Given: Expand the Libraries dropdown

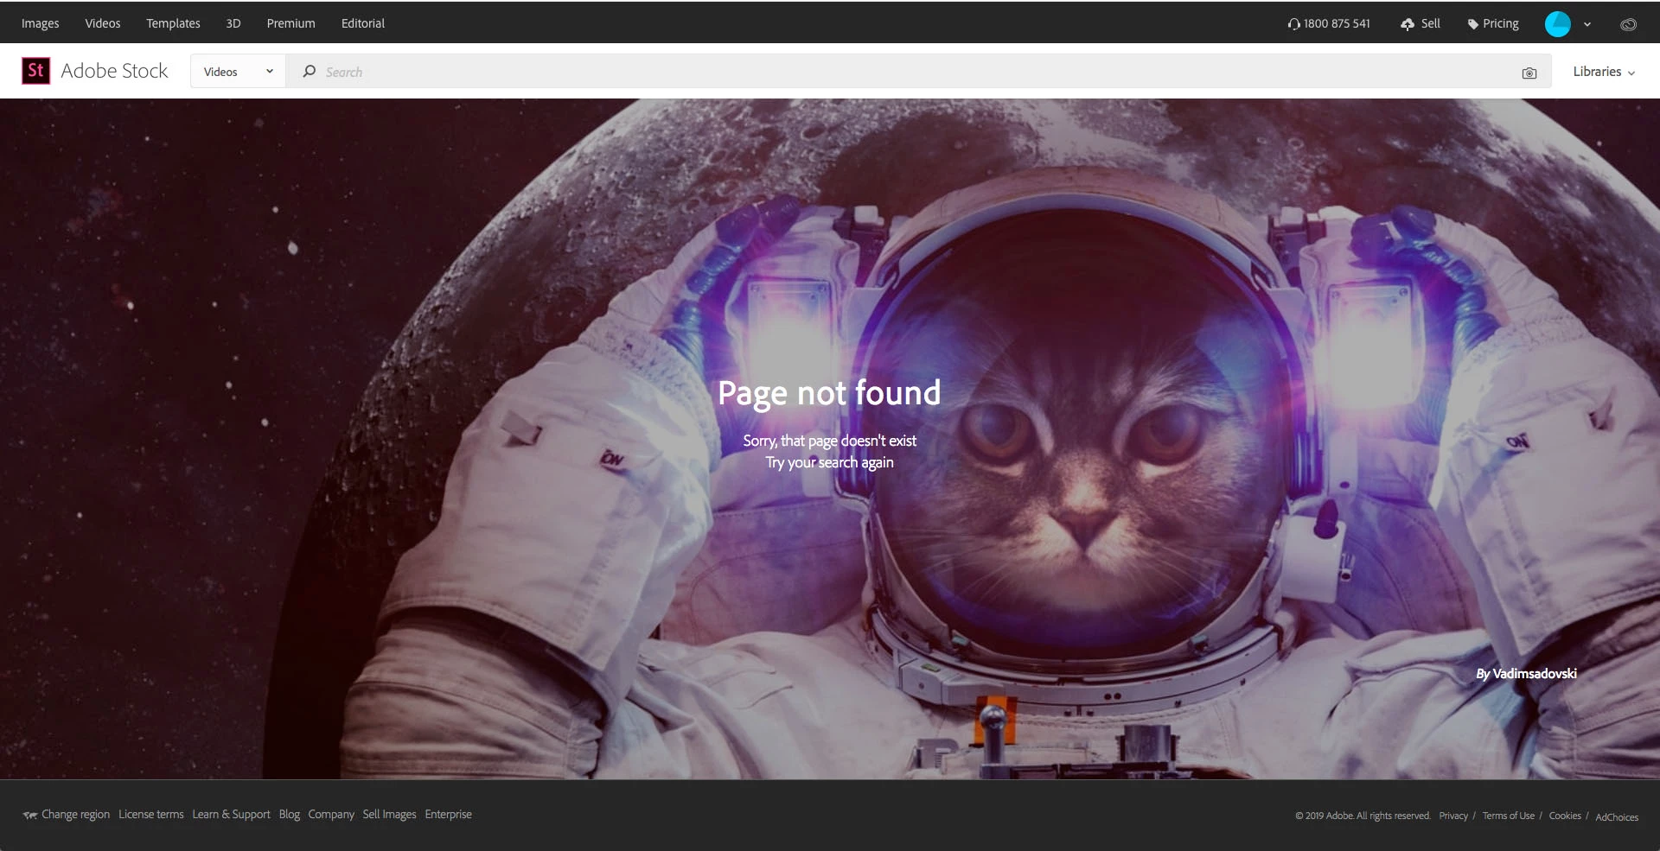Looking at the screenshot, I should 1604,72.
